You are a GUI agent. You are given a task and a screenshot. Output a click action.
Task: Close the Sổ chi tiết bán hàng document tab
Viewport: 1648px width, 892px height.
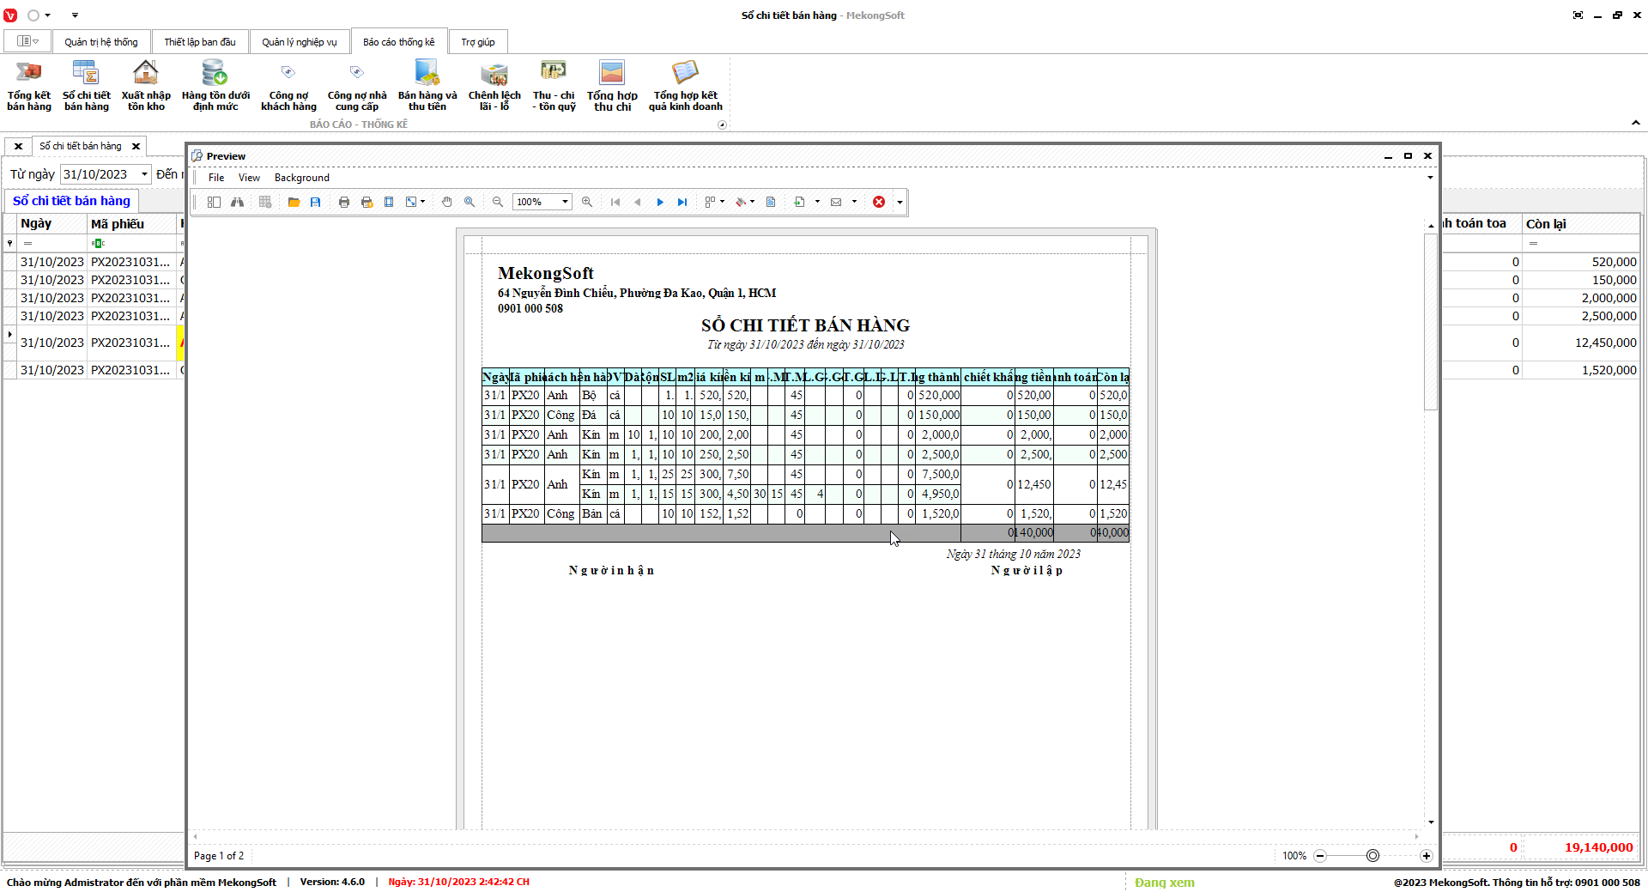tap(136, 147)
